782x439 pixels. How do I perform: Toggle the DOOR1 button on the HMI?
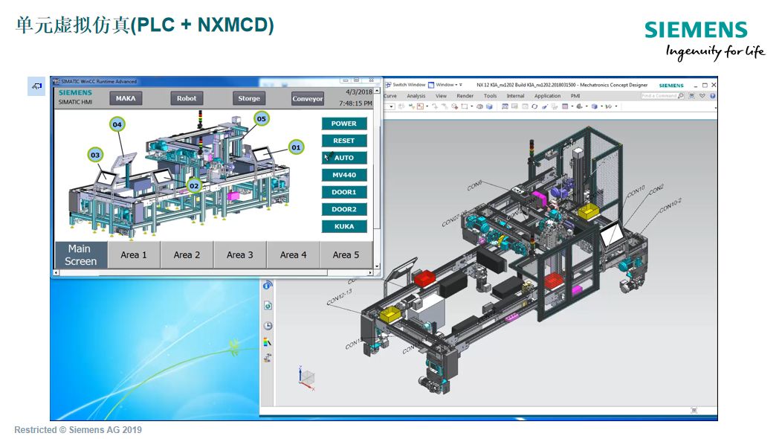(344, 192)
